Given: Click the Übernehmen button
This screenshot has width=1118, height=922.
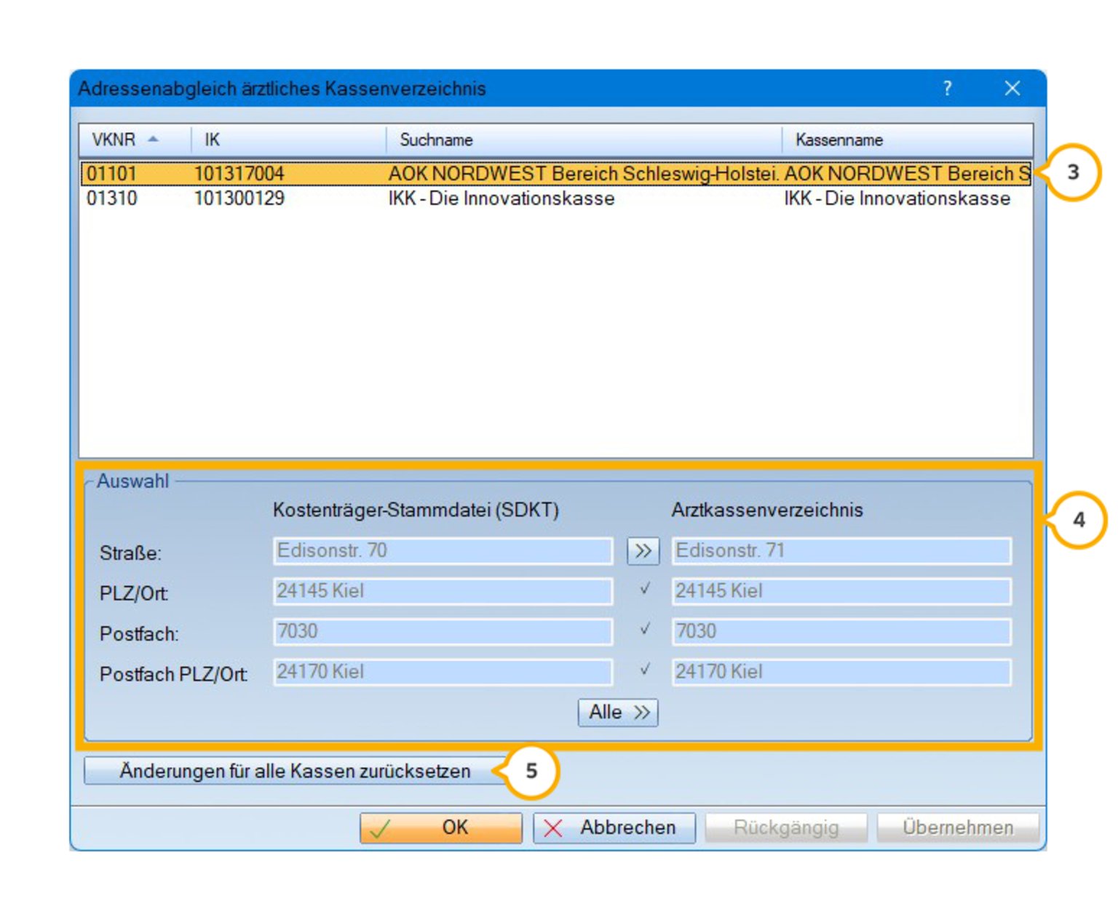Looking at the screenshot, I should coord(958,827).
